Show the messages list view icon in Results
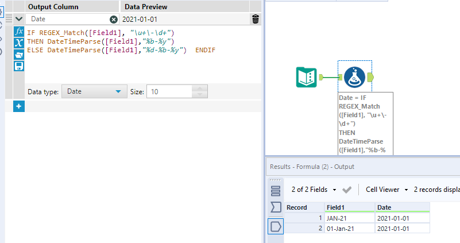This screenshot has width=460, height=243. click(276, 191)
